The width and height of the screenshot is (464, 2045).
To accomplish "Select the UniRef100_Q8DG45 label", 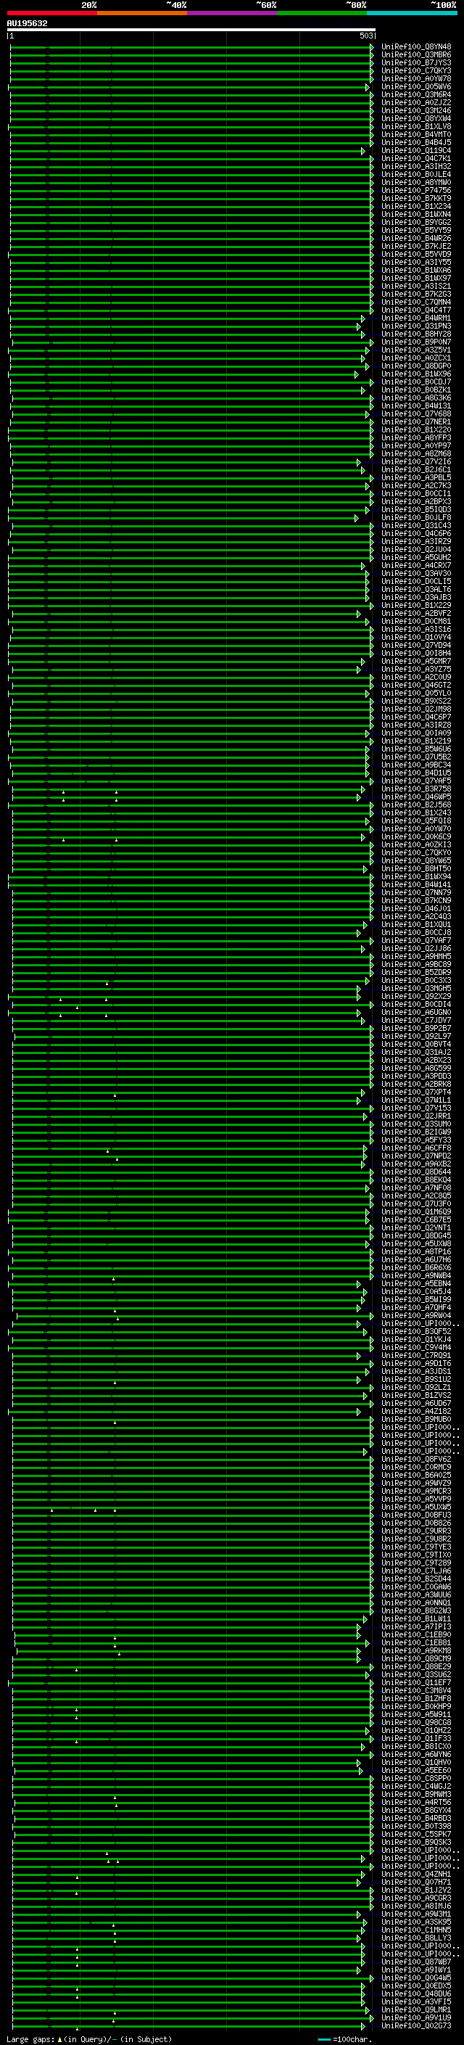I will click(416, 1235).
